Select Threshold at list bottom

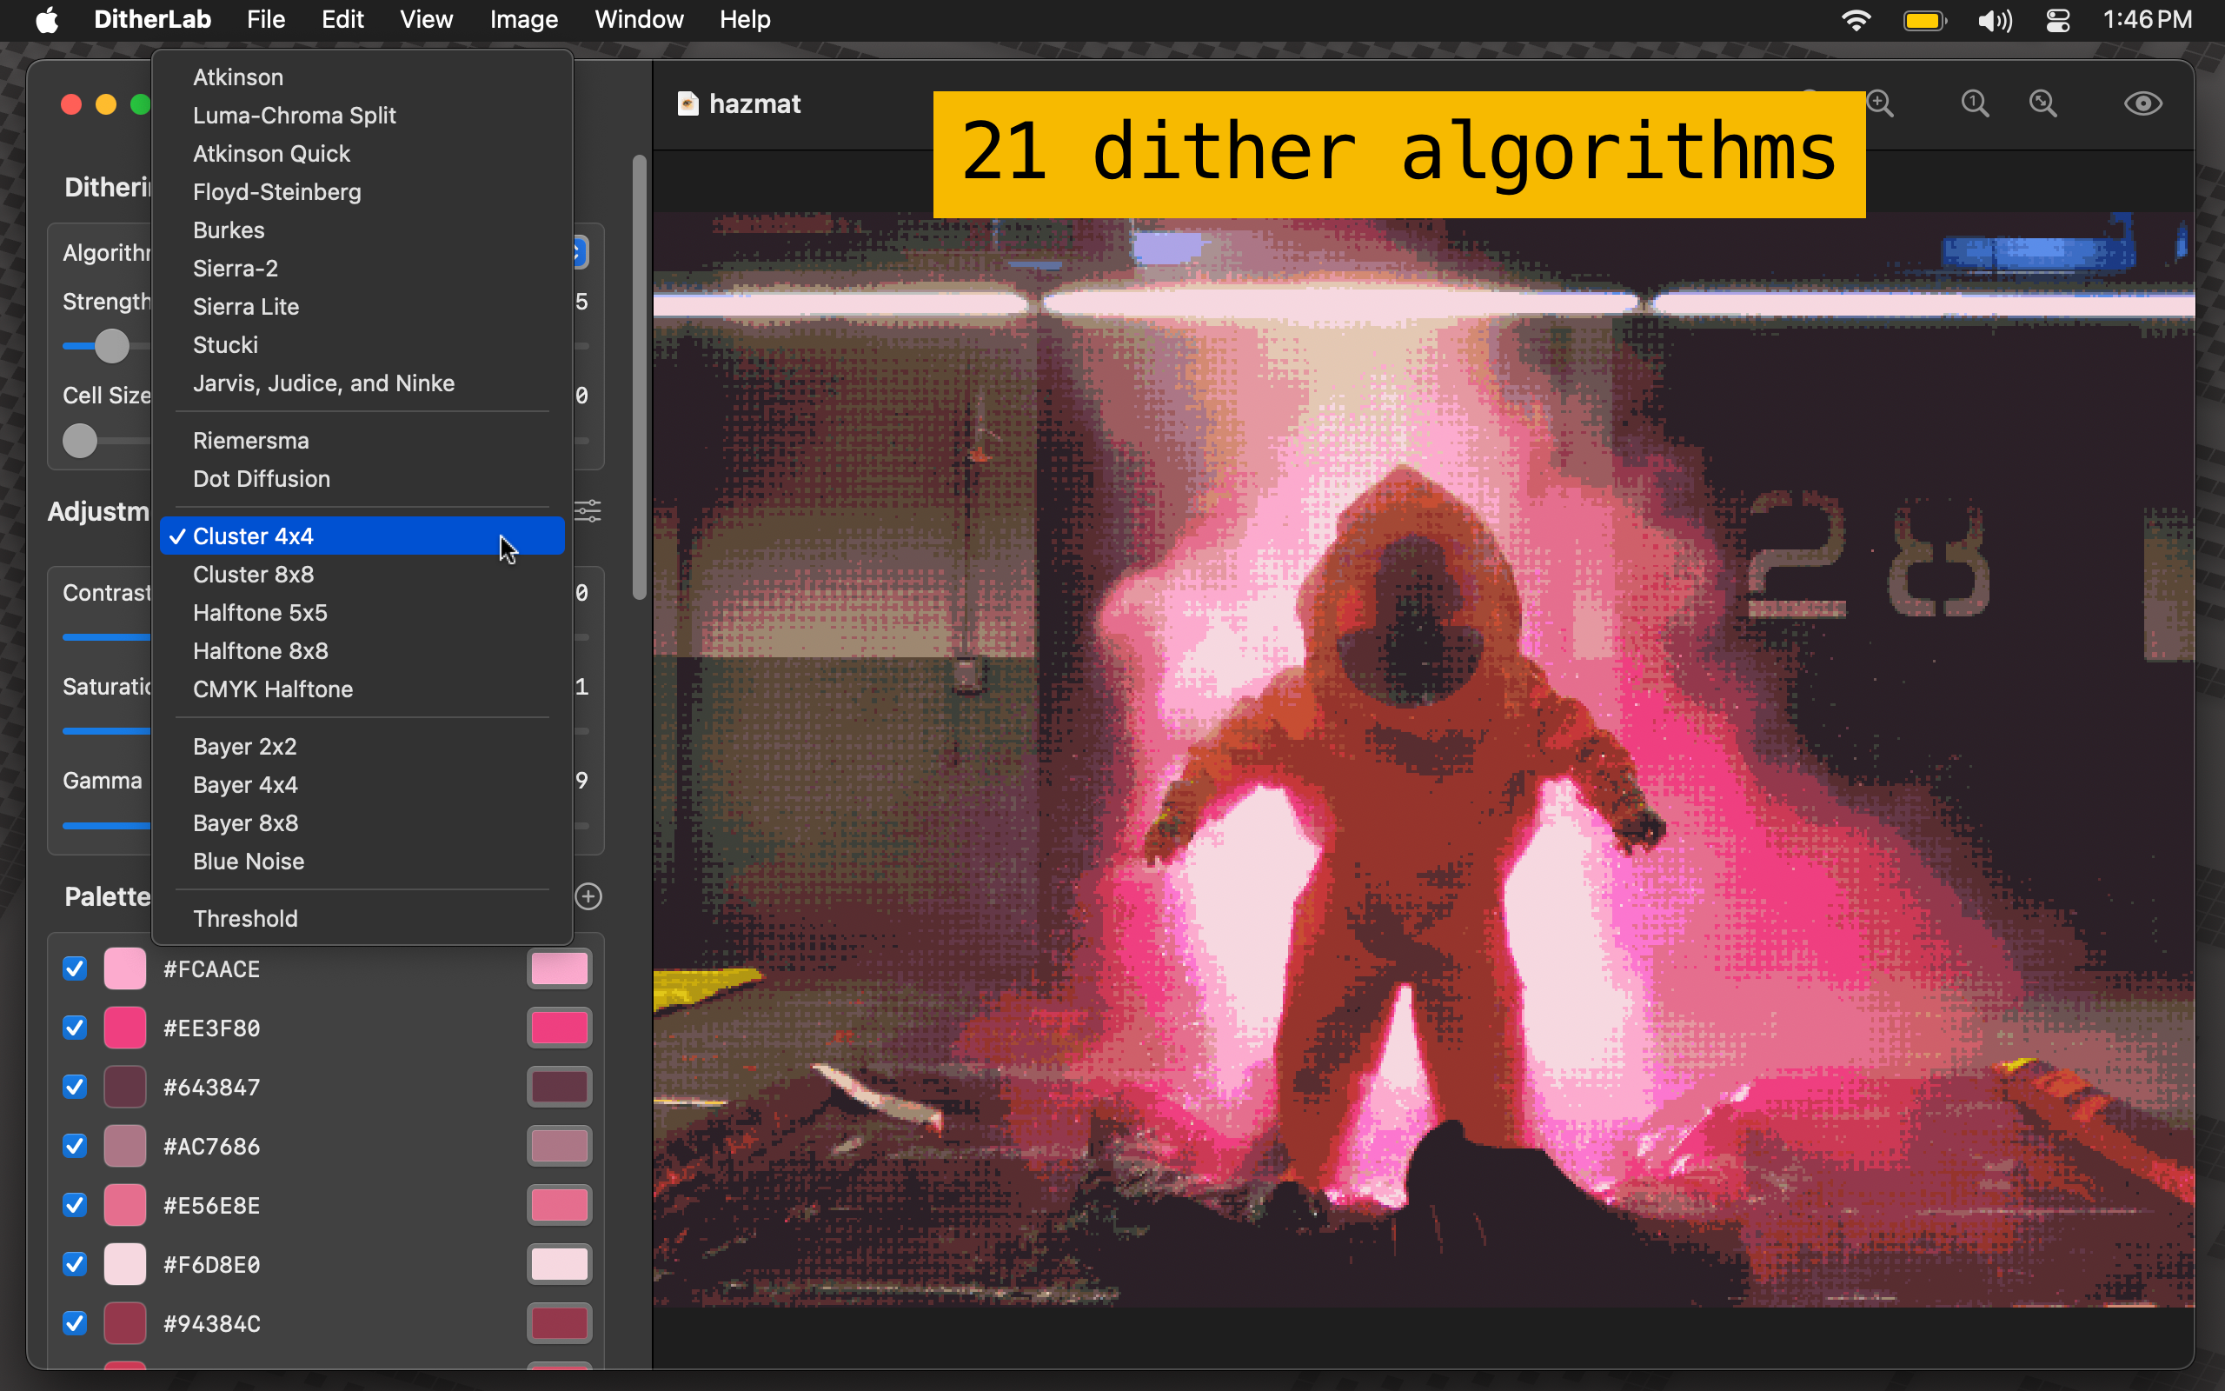tap(362, 918)
